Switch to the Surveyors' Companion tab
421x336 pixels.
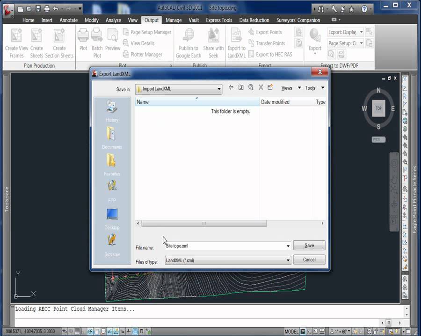coord(298,20)
